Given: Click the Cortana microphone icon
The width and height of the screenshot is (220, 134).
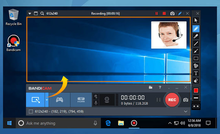Looking at the screenshot, I should 96,123.
